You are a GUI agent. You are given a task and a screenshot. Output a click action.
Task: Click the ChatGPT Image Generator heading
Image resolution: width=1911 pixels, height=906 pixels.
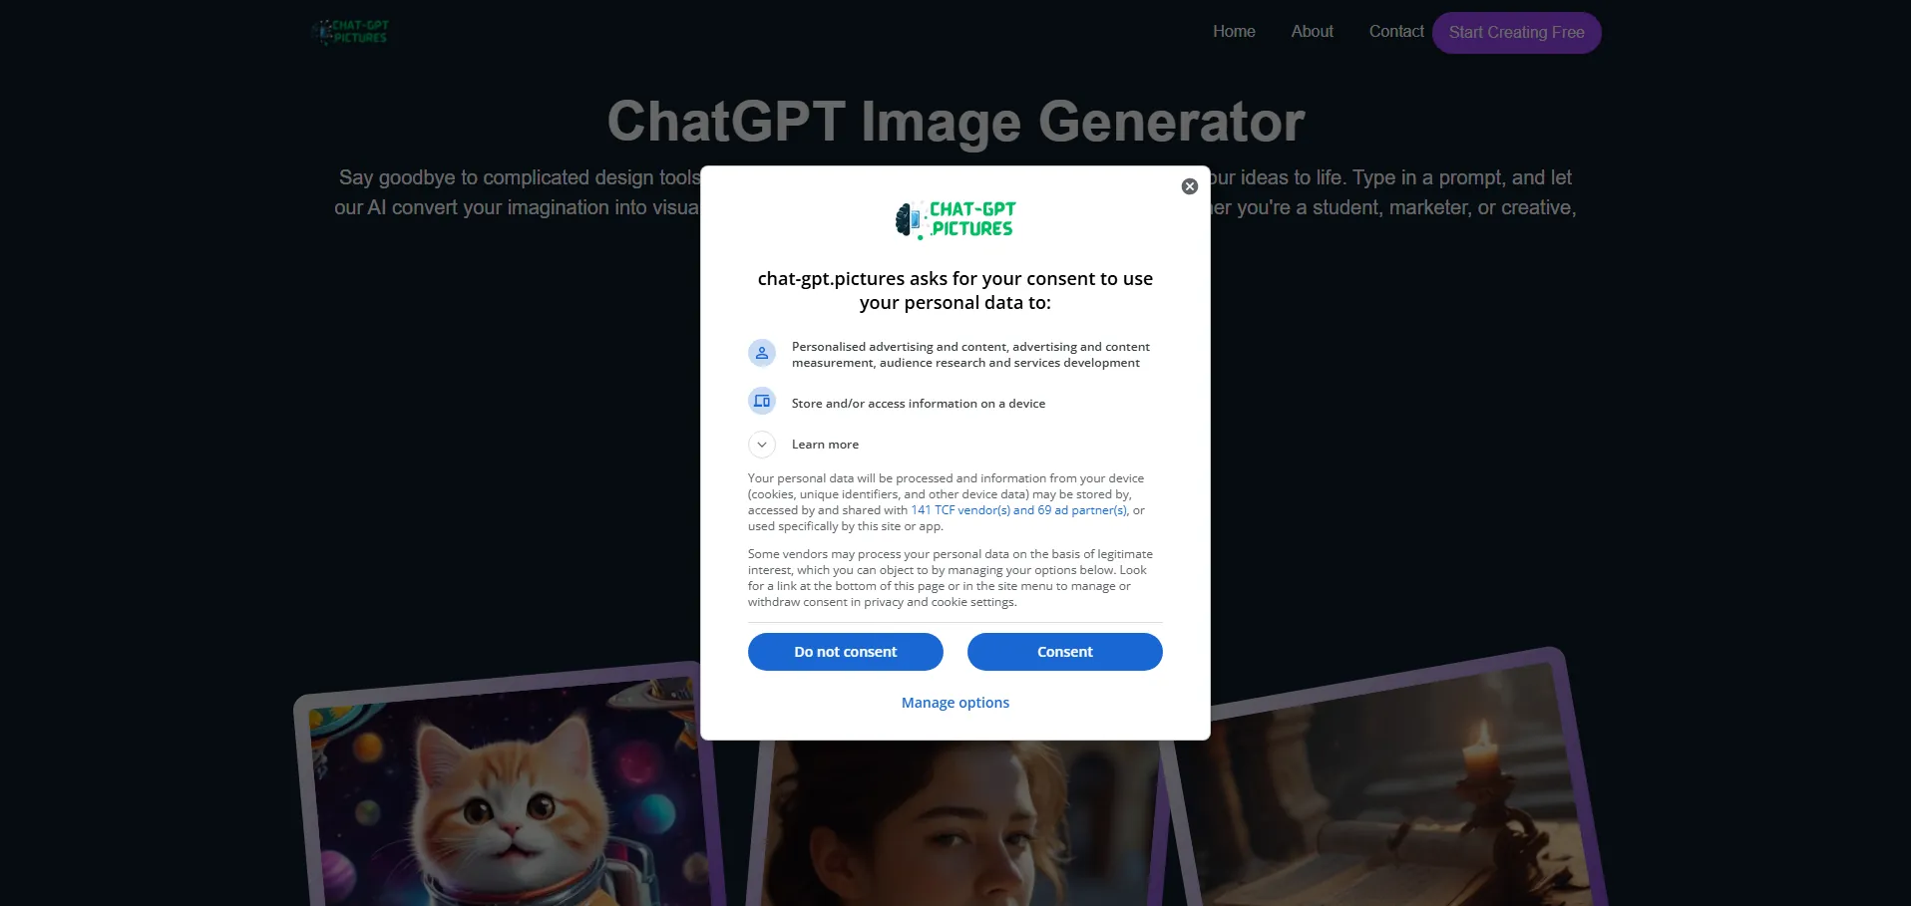pos(955,122)
